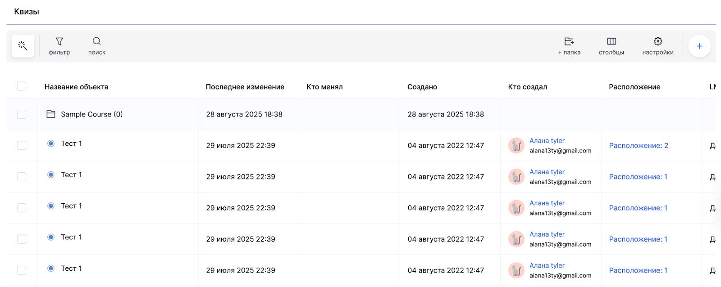Open поиск magnifier search tool
The width and height of the screenshot is (721, 287).
point(97,46)
